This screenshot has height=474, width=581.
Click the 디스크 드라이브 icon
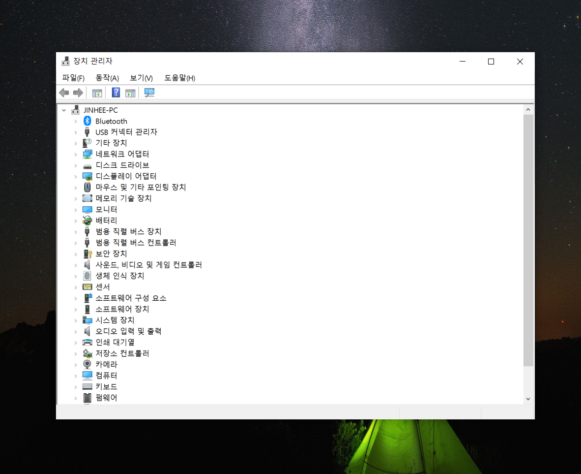87,166
